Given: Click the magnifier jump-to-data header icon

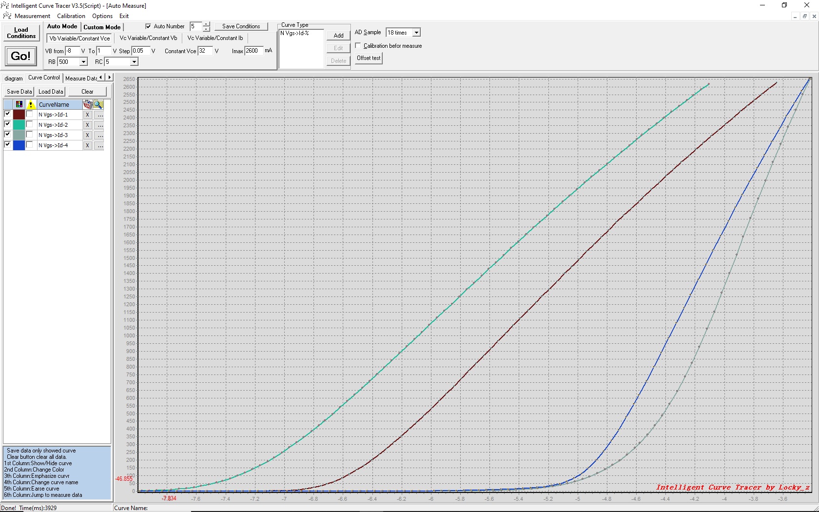Looking at the screenshot, I should click(98, 104).
